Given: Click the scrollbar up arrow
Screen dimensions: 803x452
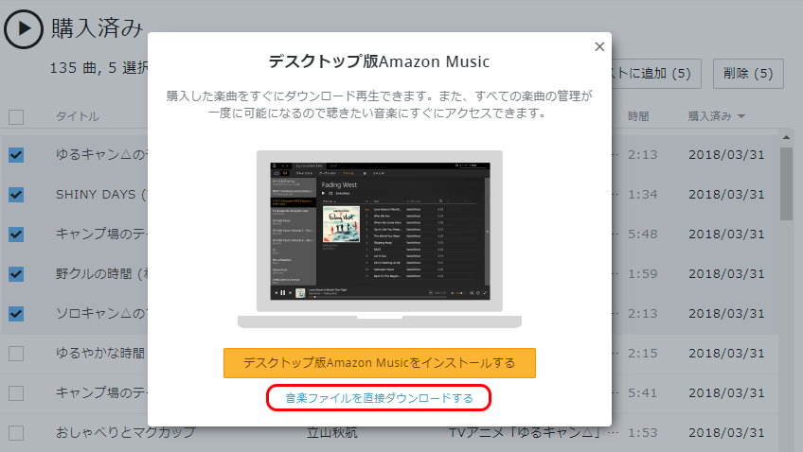Looking at the screenshot, I should [786, 137].
